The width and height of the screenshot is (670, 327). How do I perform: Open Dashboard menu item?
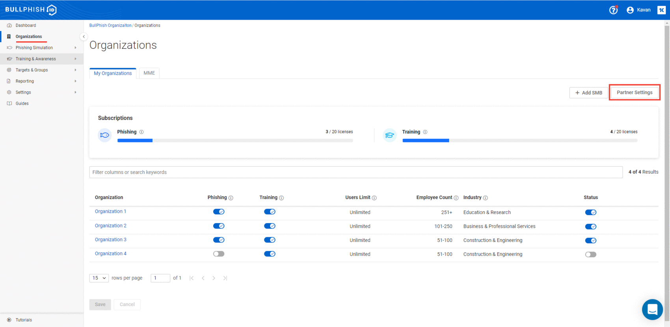pos(42,25)
